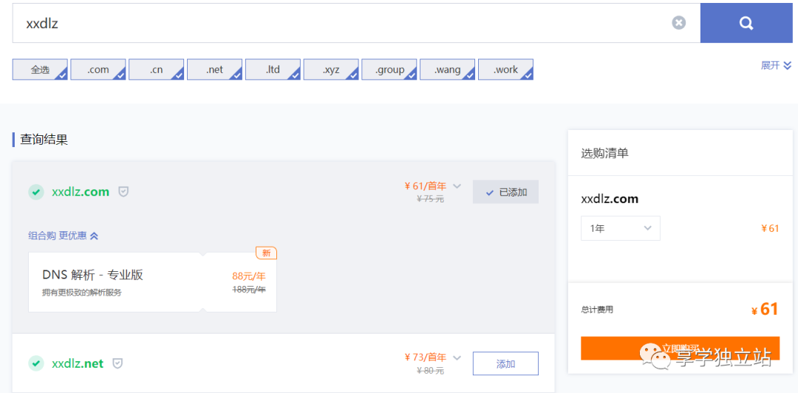The height and width of the screenshot is (393, 798).
Task: Click the 新 badge on the DNS card
Action: (x=266, y=253)
